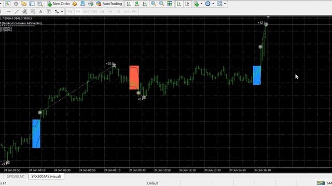This screenshot has height=186, width=332.
Task: Click the add indicators icon
Action: click(196, 4)
